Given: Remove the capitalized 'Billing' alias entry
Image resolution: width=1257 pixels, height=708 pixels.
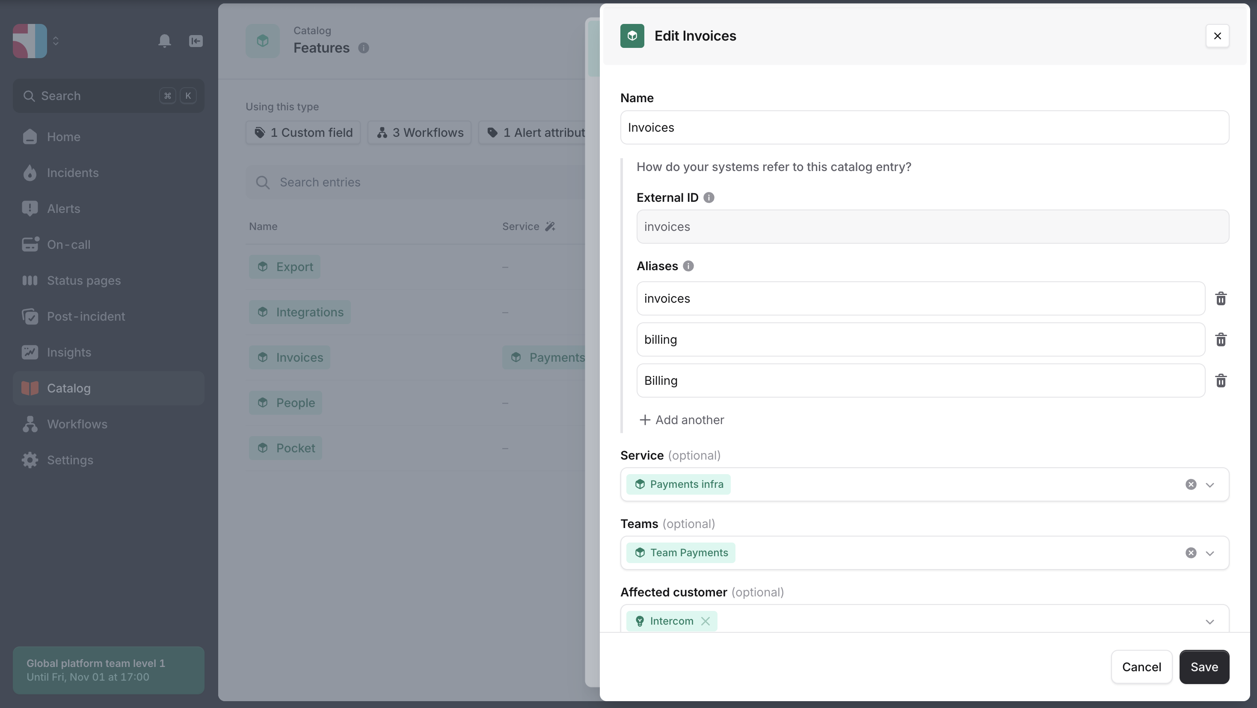Looking at the screenshot, I should [1220, 381].
